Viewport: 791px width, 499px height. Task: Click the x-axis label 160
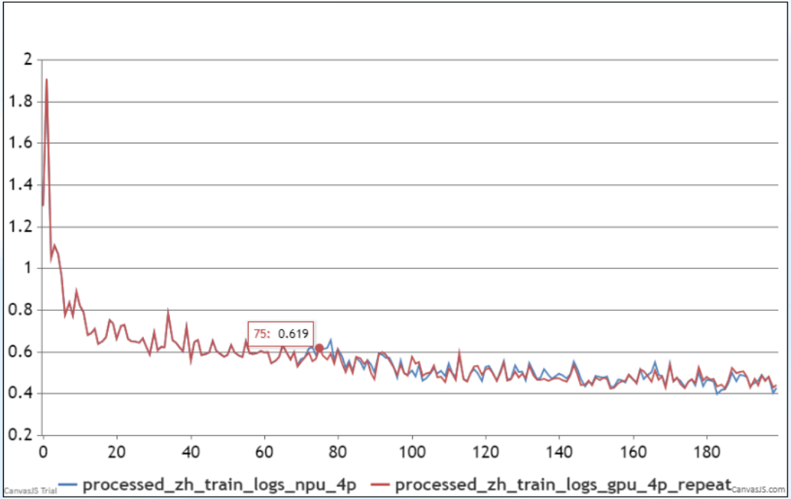click(633, 452)
